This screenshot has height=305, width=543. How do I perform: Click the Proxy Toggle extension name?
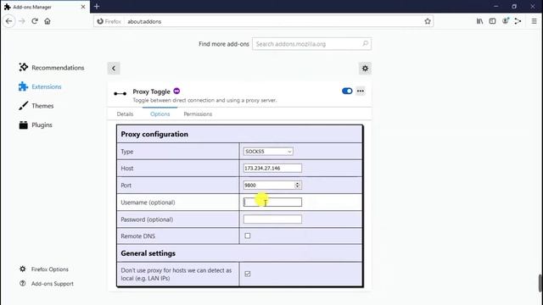[x=151, y=91]
